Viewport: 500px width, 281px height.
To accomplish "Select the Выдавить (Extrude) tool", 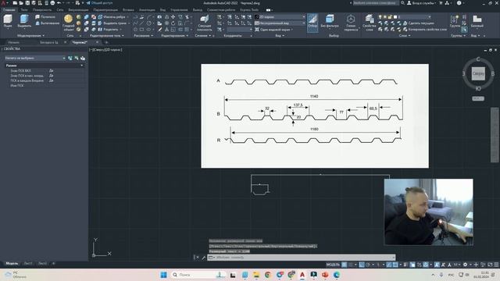I will [x=24, y=21].
